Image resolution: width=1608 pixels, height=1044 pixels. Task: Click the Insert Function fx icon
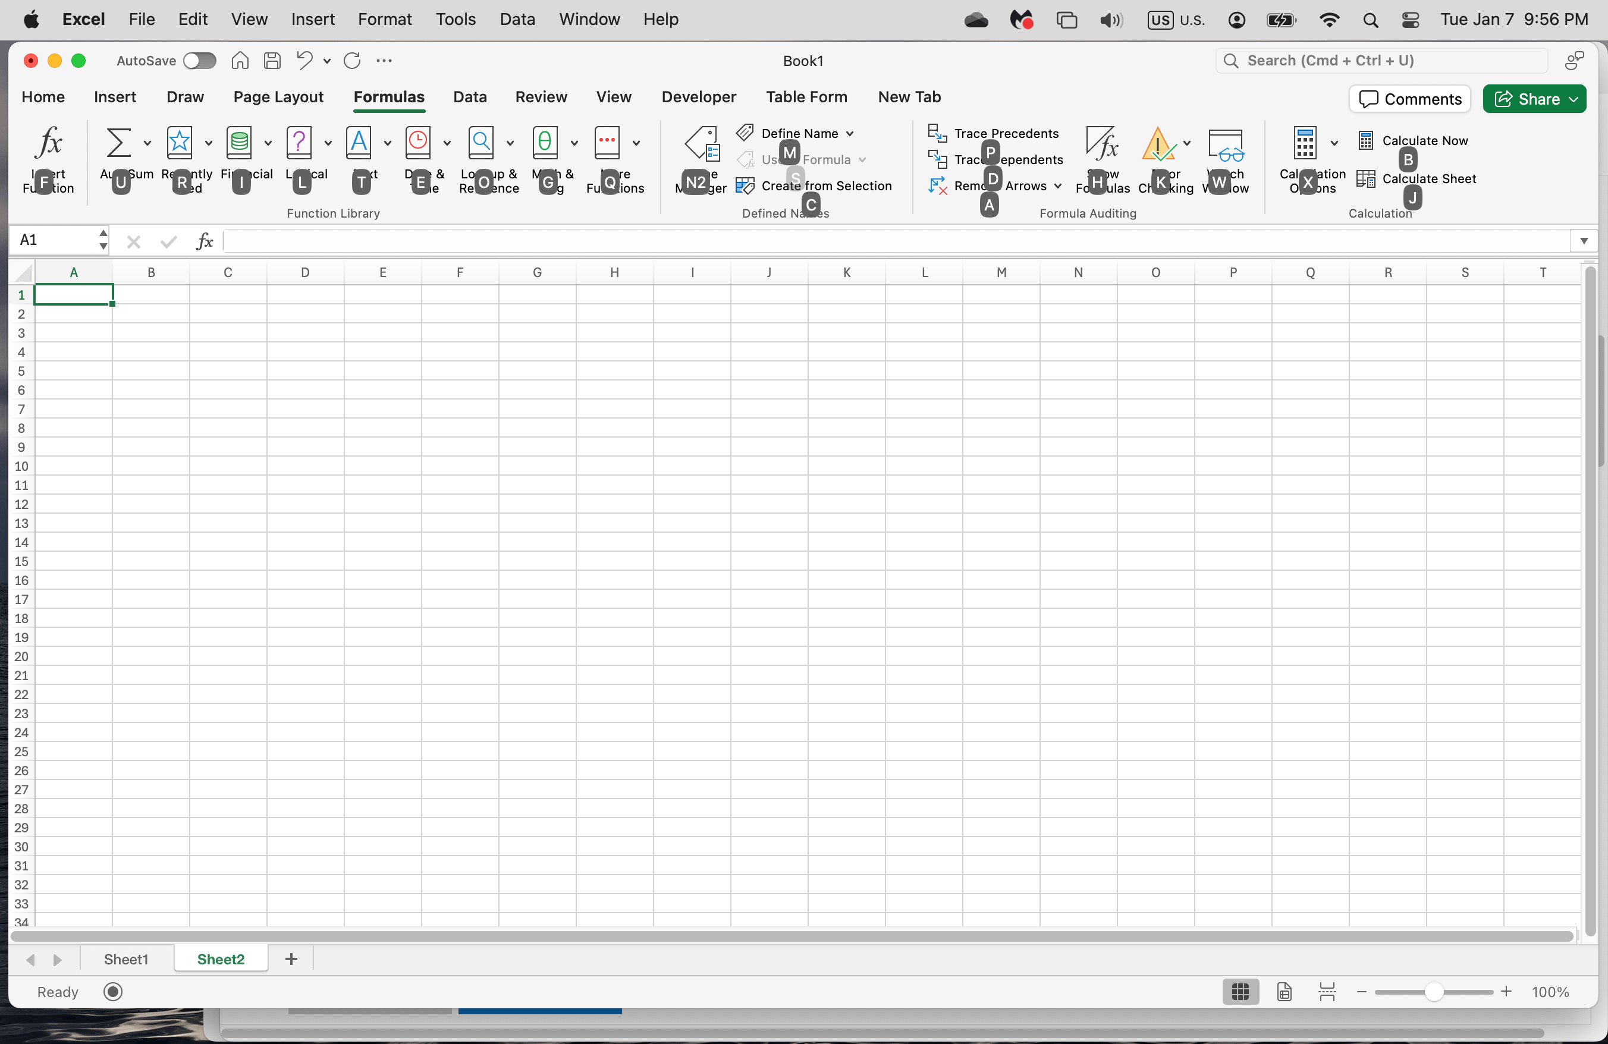tap(49, 143)
